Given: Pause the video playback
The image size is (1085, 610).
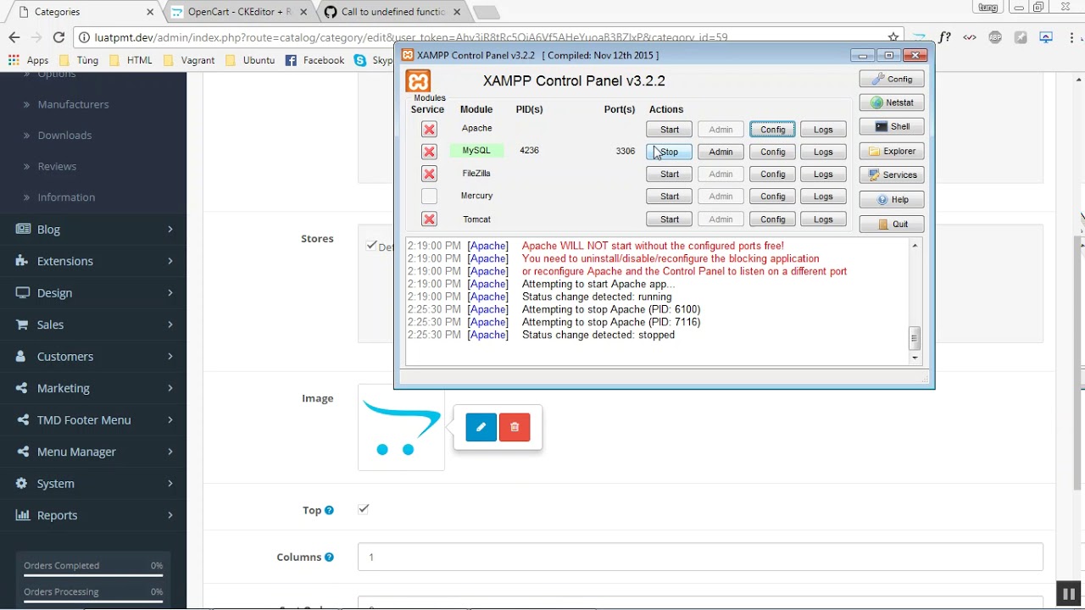Looking at the screenshot, I should tap(1069, 594).
